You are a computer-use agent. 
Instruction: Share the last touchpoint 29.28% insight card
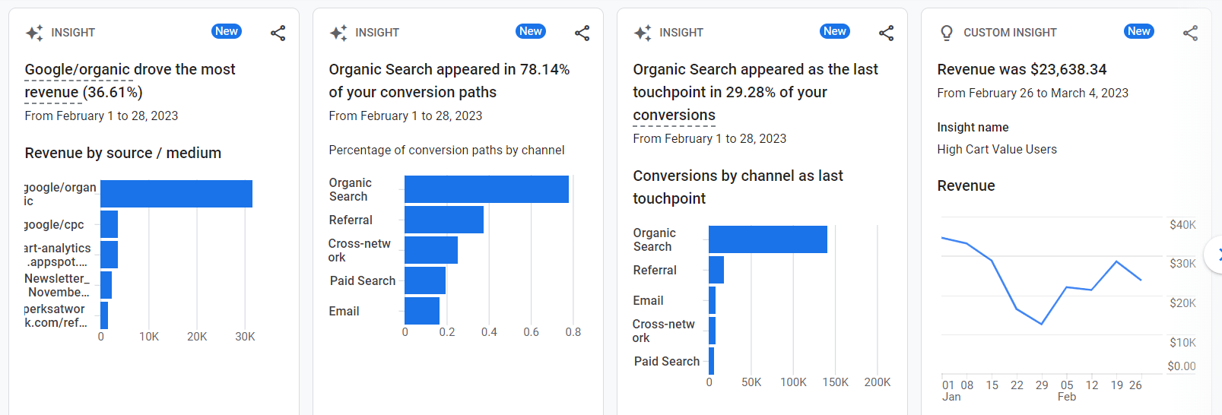(x=887, y=33)
